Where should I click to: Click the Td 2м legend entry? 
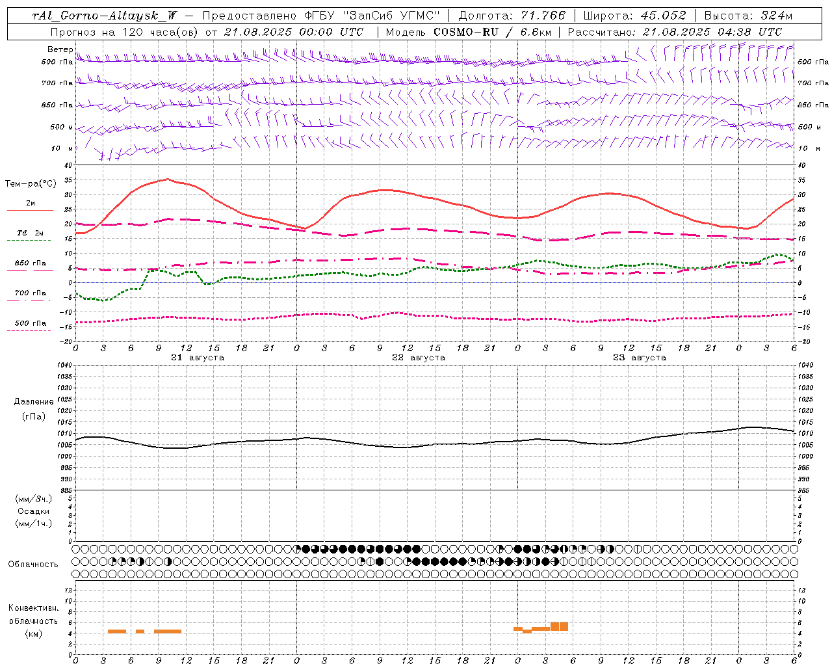[30, 233]
